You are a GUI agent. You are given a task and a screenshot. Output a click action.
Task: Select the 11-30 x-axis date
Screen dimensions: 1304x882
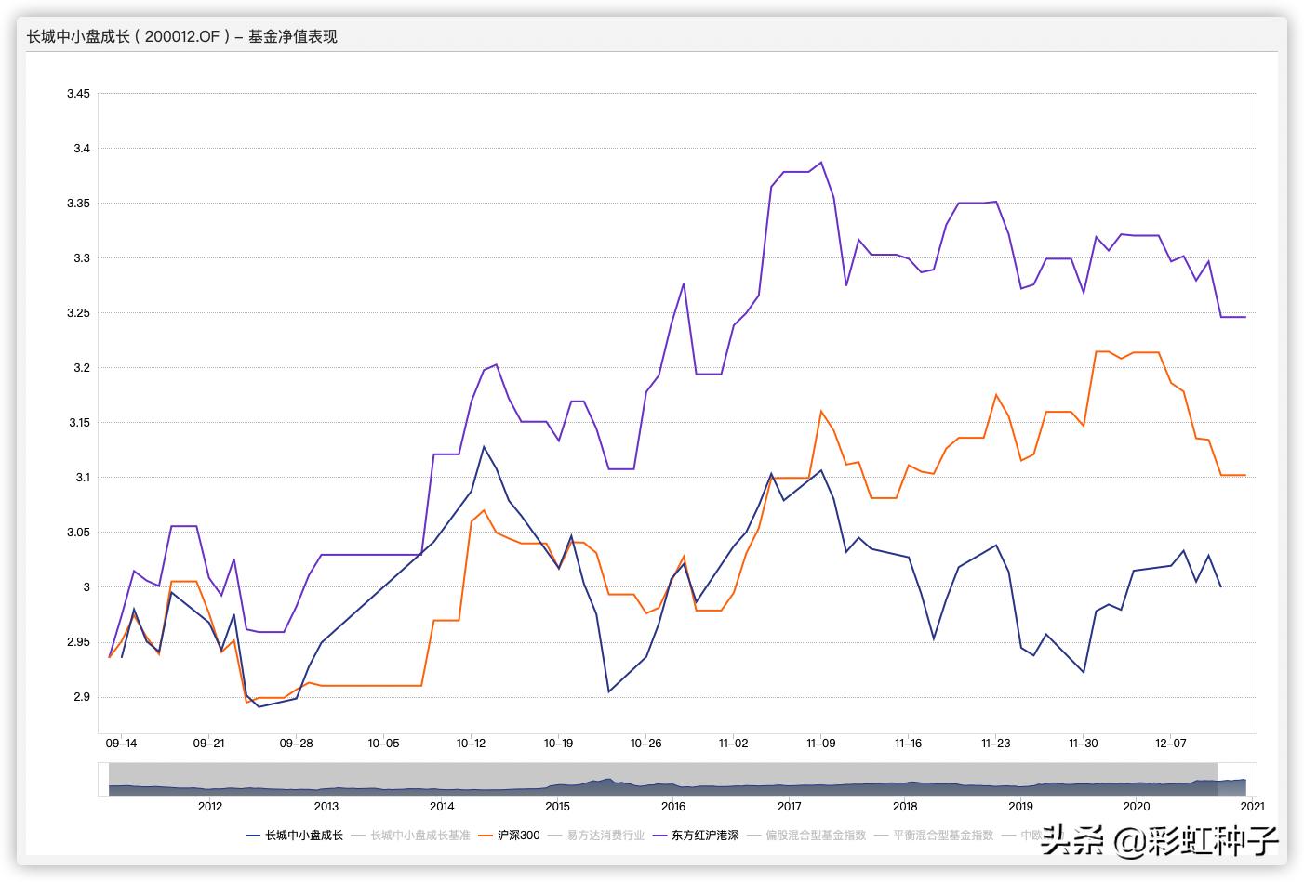1083,744
